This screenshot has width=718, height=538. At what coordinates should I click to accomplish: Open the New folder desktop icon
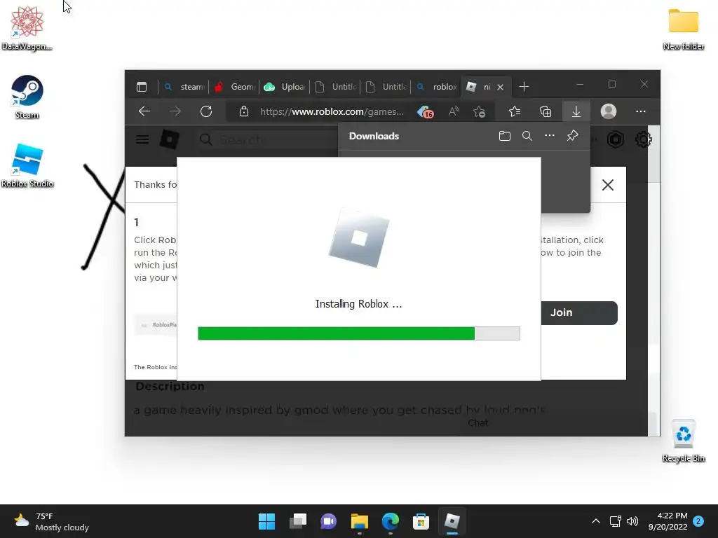coord(683,28)
